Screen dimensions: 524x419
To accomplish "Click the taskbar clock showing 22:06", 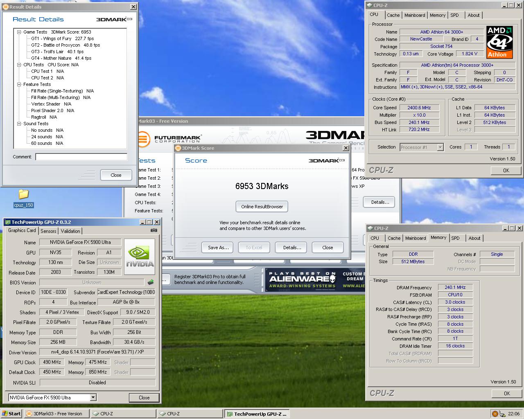I will [514, 414].
